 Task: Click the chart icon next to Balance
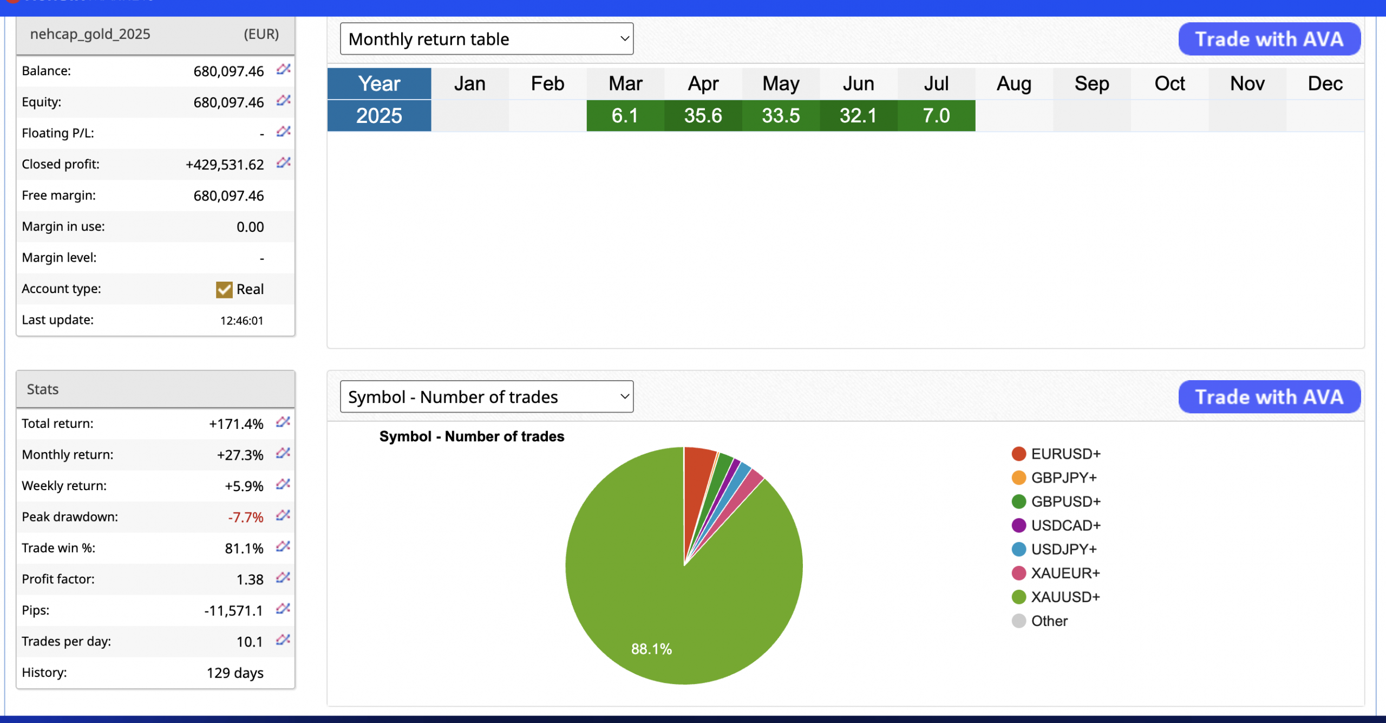pyautogui.click(x=283, y=69)
